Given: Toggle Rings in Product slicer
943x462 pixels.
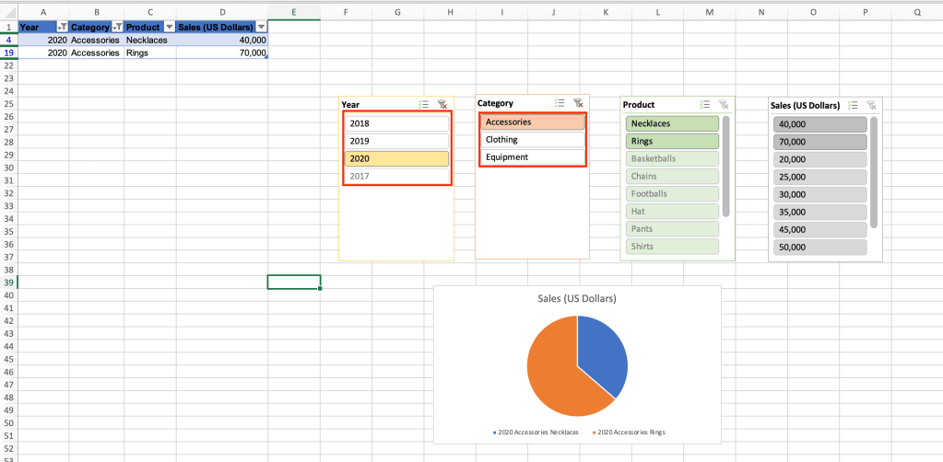Looking at the screenshot, I should tap(672, 141).
